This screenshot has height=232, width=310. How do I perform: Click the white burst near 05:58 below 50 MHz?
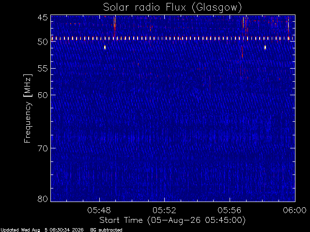265,47
